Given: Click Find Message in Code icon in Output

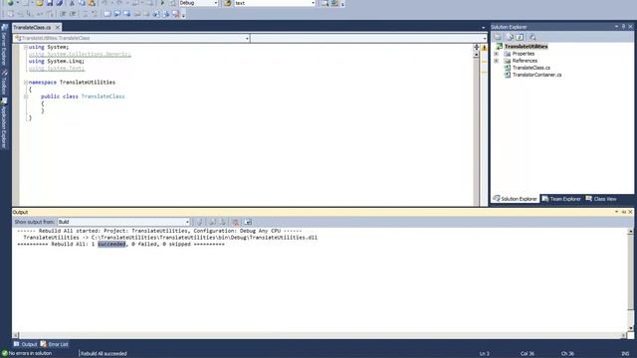Looking at the screenshot, I should click(199, 222).
